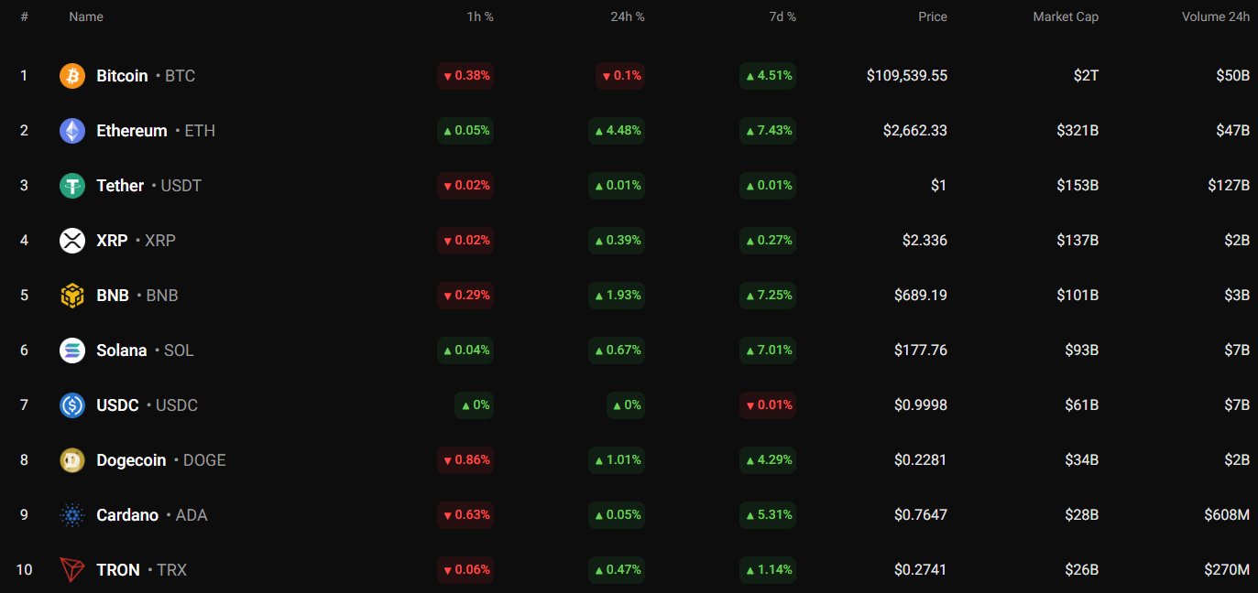1258x593 pixels.
Task: Sort by the Price column header
Action: pyautogui.click(x=933, y=16)
